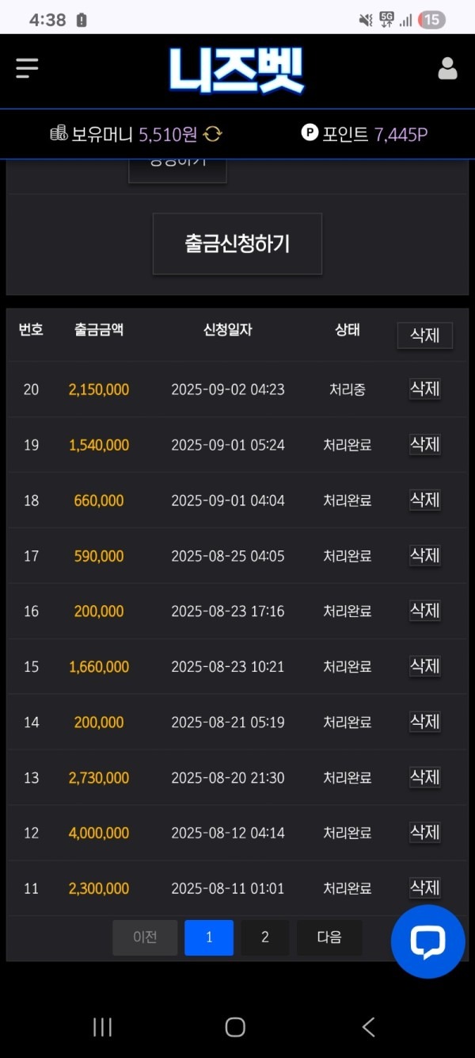This screenshot has width=475, height=1058.
Task: Delete the 1,540,000 withdrawal row
Action: [424, 444]
